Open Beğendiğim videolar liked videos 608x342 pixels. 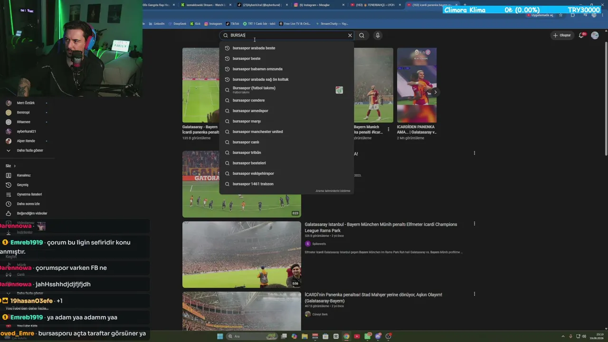click(32, 213)
